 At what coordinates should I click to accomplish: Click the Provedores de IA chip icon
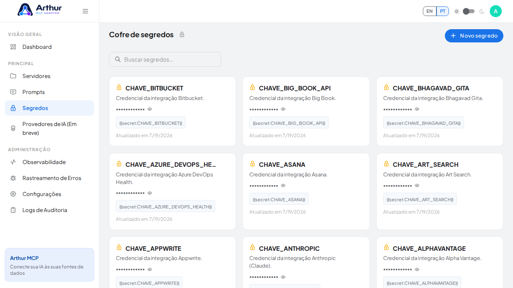(13, 128)
